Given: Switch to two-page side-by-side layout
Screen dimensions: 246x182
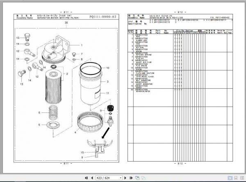Looking at the screenshot, I should [242, 178].
